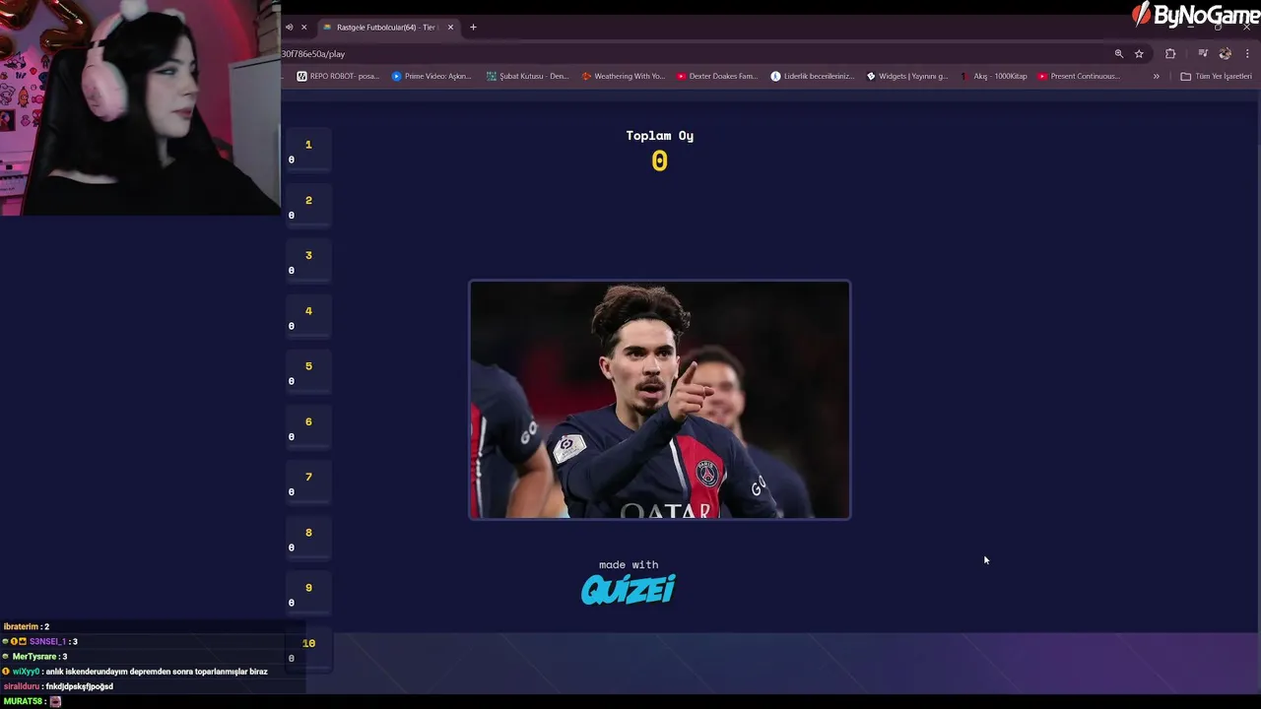Viewport: 1261px width, 709px height.
Task: Open Chrome three-dot menu
Action: (x=1247, y=54)
